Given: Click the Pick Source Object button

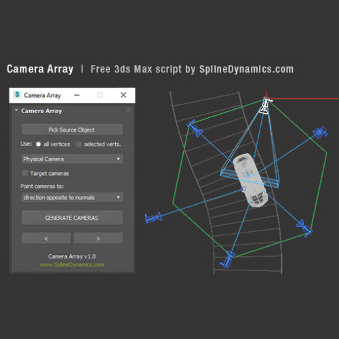Looking at the screenshot, I should pos(72,129).
